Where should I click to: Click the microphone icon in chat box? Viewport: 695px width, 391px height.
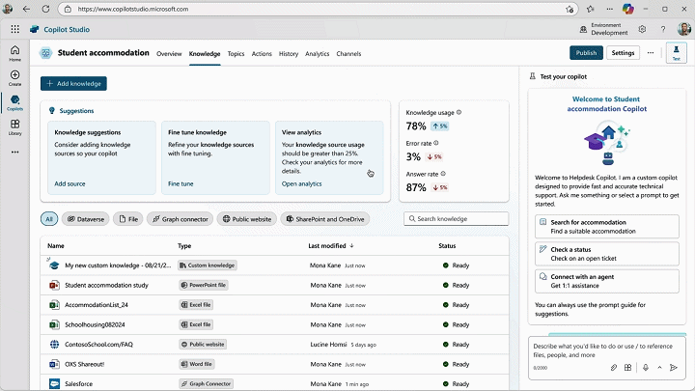[644, 367]
